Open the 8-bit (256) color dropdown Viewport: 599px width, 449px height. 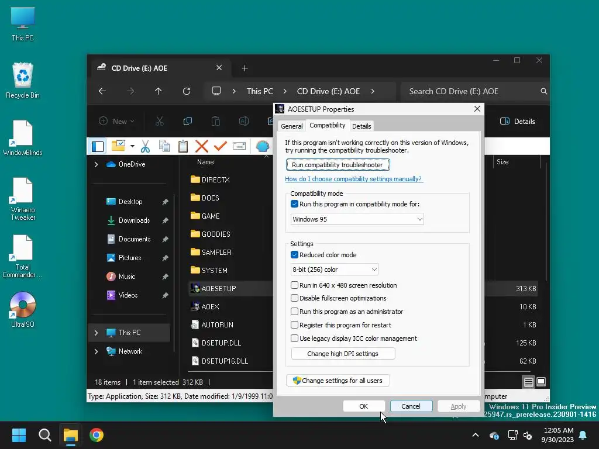click(x=334, y=270)
